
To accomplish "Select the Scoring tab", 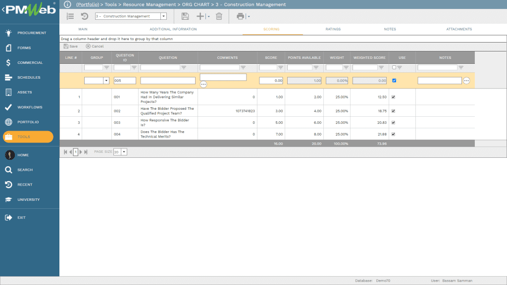I will click(271, 29).
